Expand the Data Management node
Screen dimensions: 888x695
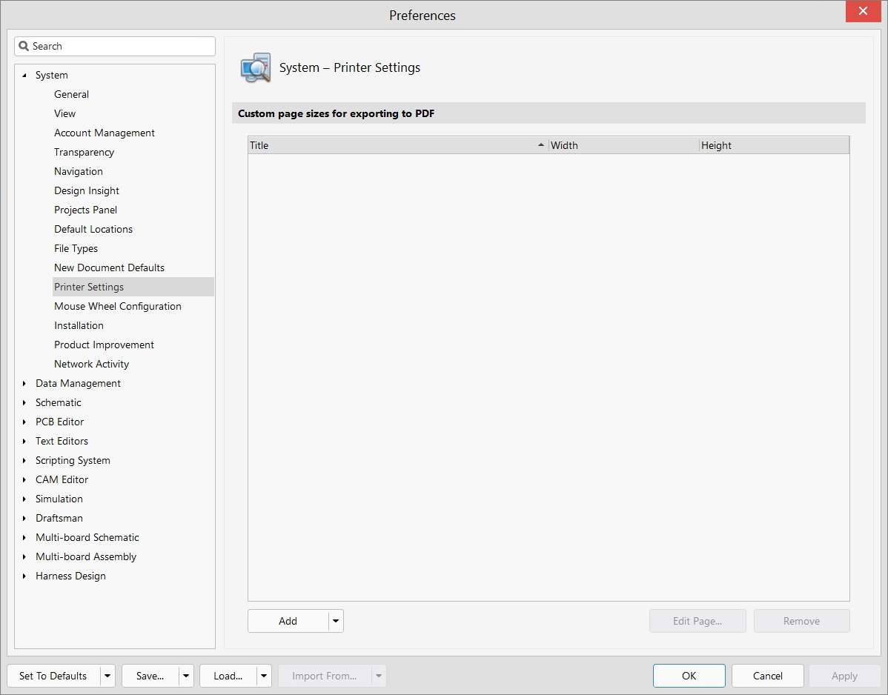click(24, 383)
